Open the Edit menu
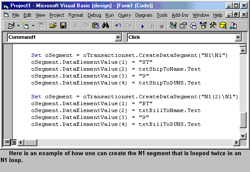Image resolution: width=250 pixels, height=172 pixels. (x=27, y=15)
